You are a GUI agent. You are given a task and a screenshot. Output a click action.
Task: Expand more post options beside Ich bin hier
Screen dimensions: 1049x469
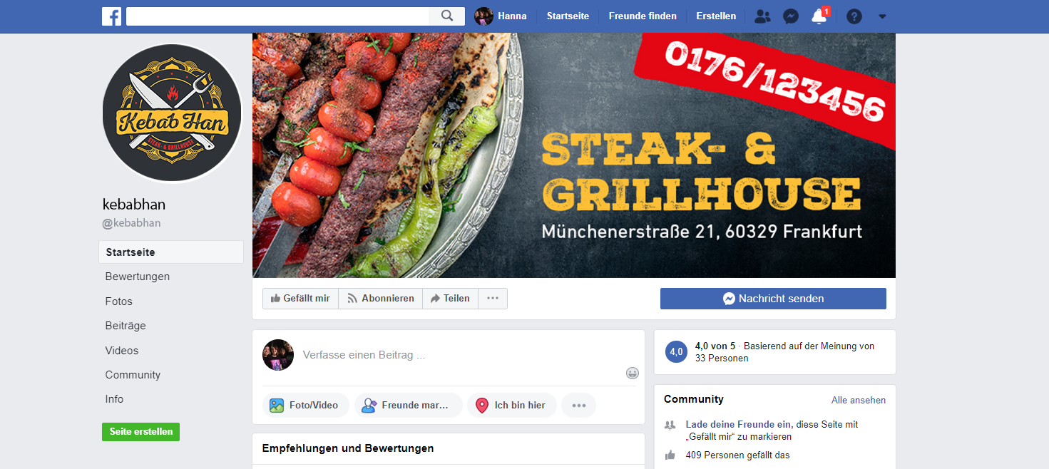(x=578, y=405)
